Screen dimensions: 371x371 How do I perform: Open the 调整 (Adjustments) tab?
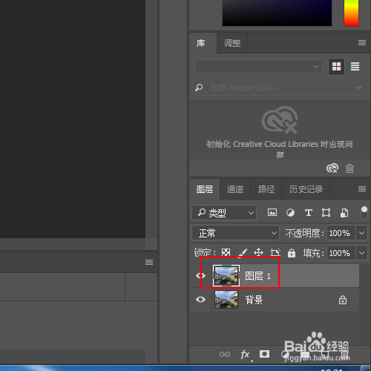[232, 43]
